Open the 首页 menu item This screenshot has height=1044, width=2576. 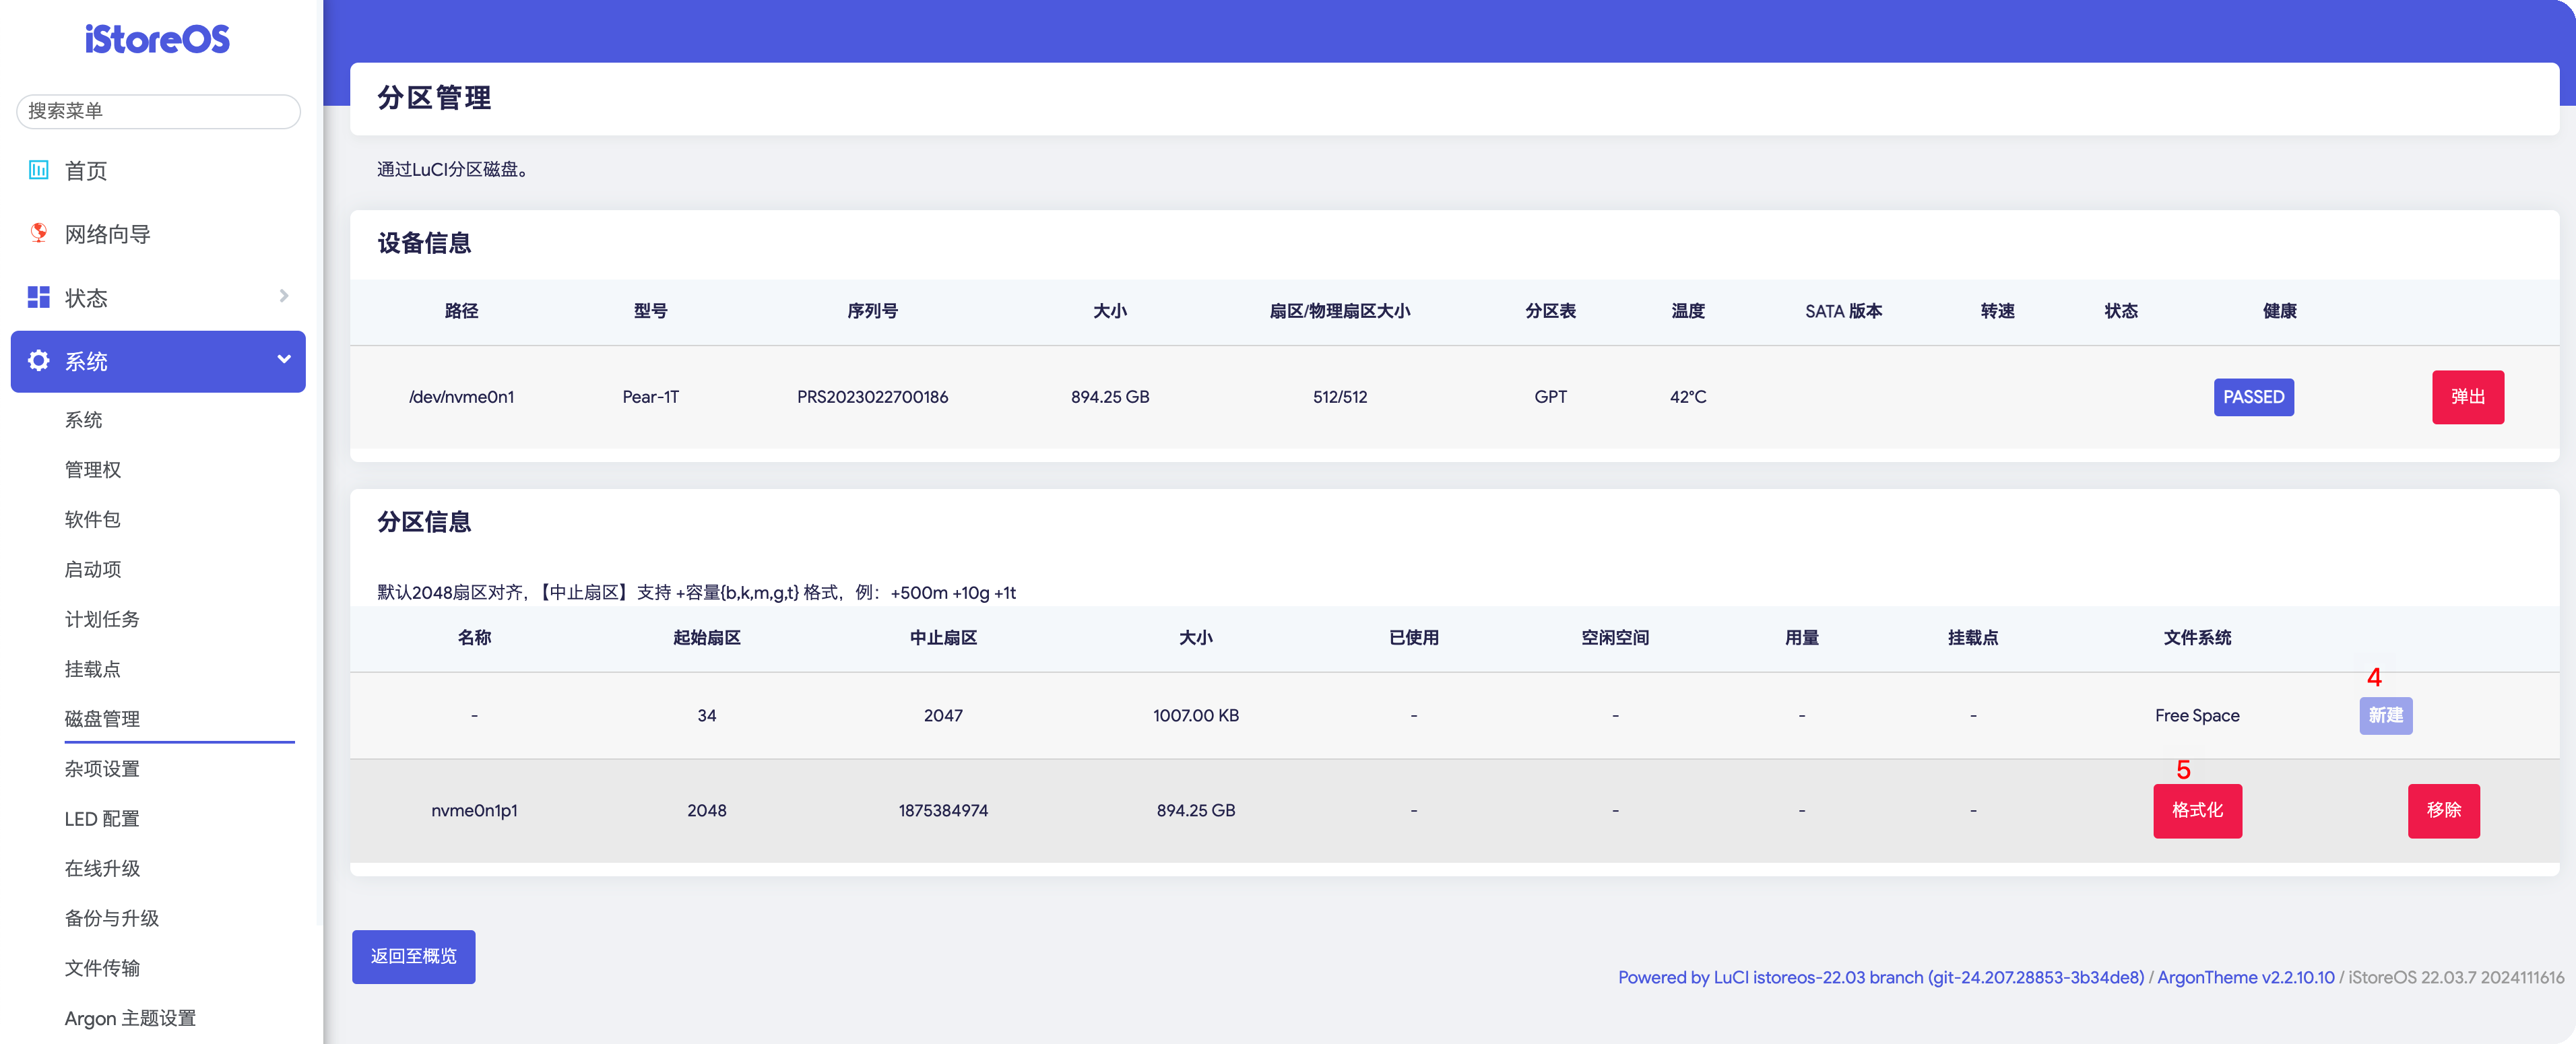(x=86, y=171)
